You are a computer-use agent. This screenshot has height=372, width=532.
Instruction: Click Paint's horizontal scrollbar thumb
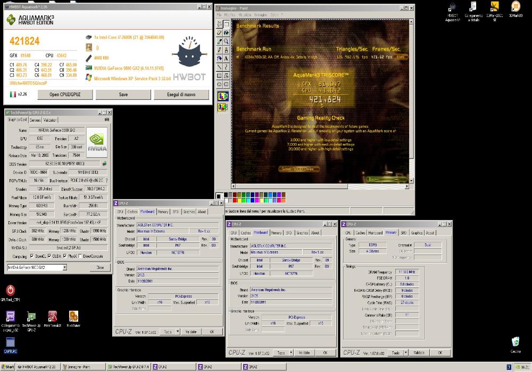(292, 186)
